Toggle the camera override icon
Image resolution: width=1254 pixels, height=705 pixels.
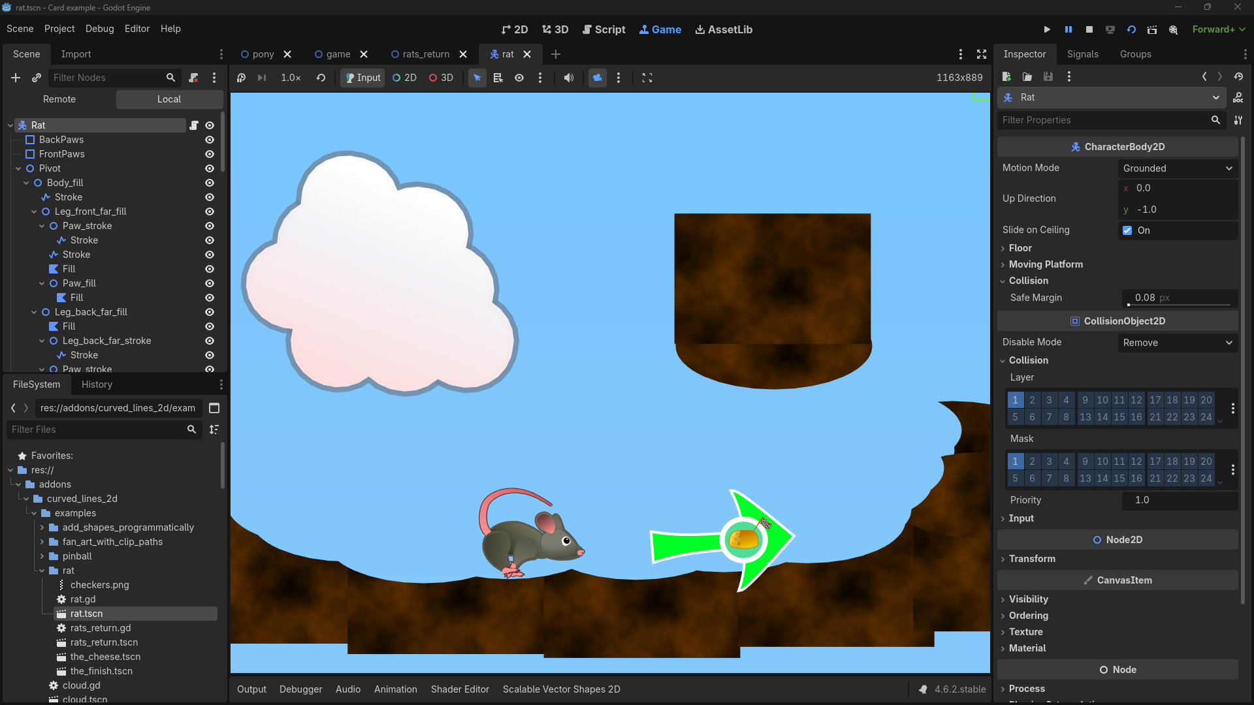point(598,78)
